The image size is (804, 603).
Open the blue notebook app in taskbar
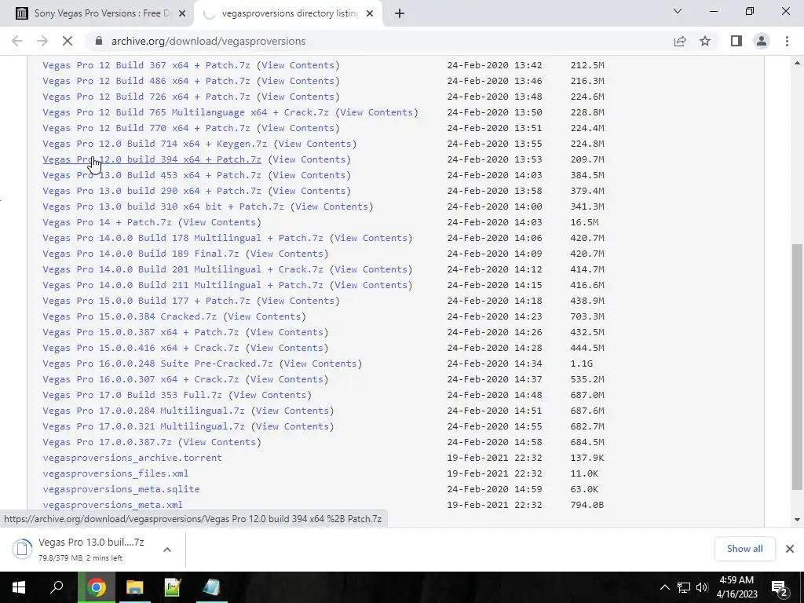click(x=211, y=587)
